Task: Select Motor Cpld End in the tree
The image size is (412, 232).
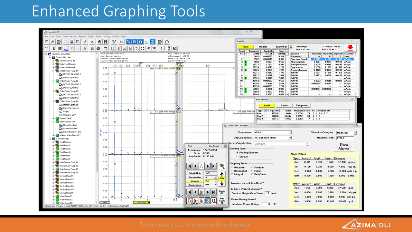Action: (x=70, y=105)
